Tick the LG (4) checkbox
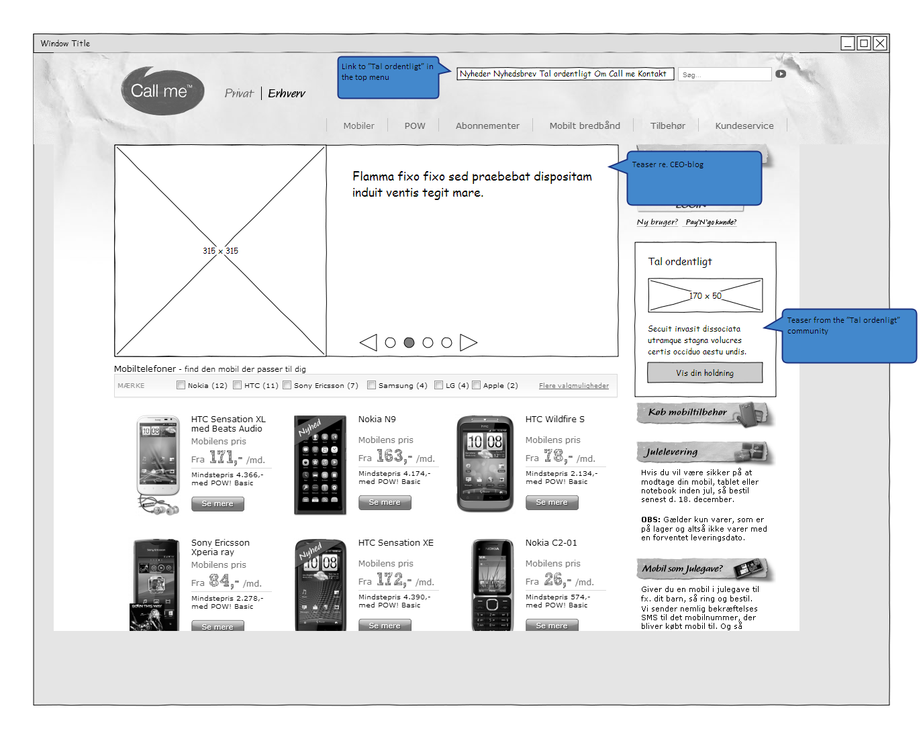This screenshot has height=739, width=923. 438,385
